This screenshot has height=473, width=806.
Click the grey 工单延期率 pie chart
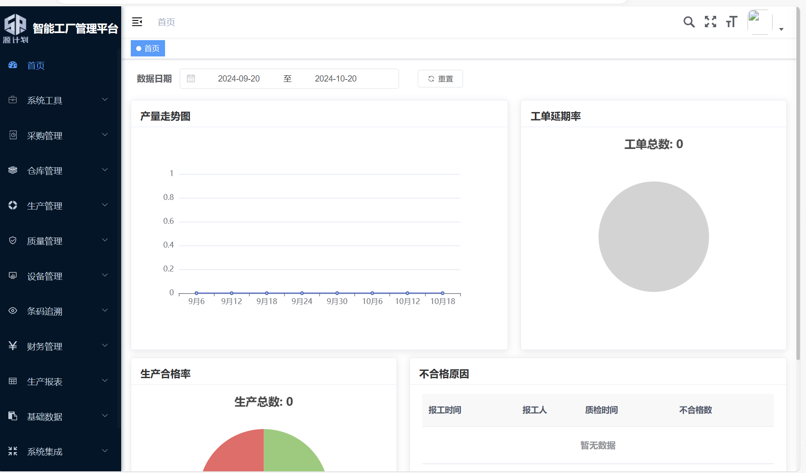pos(653,237)
